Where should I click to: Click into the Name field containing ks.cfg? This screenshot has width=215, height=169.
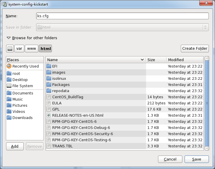pyautogui.click(x=122, y=16)
